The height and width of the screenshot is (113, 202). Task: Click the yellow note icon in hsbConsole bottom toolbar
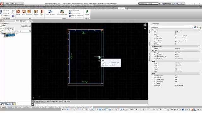[x=14, y=104]
